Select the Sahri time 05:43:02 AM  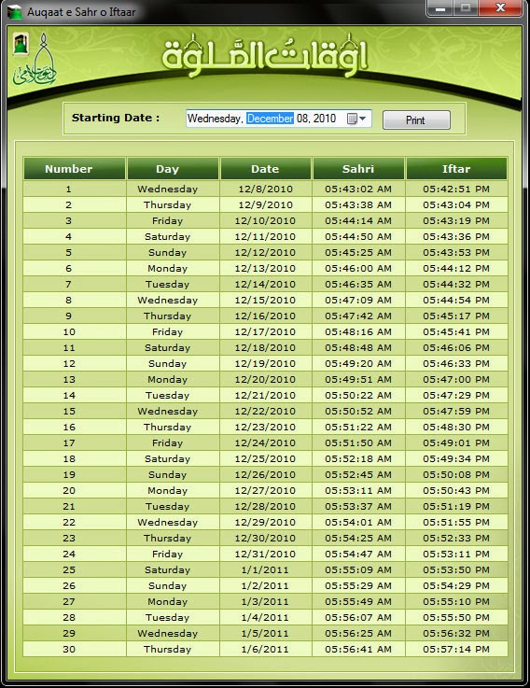pos(358,190)
